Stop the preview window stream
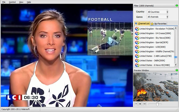The image size is (179, 112). 140,104
